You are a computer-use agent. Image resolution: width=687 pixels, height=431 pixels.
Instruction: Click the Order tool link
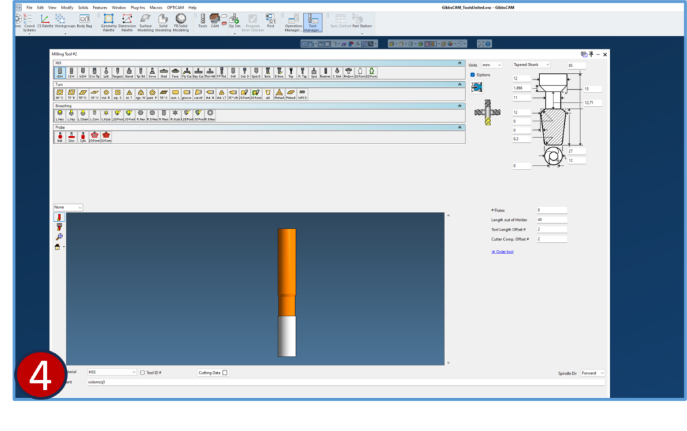click(503, 252)
